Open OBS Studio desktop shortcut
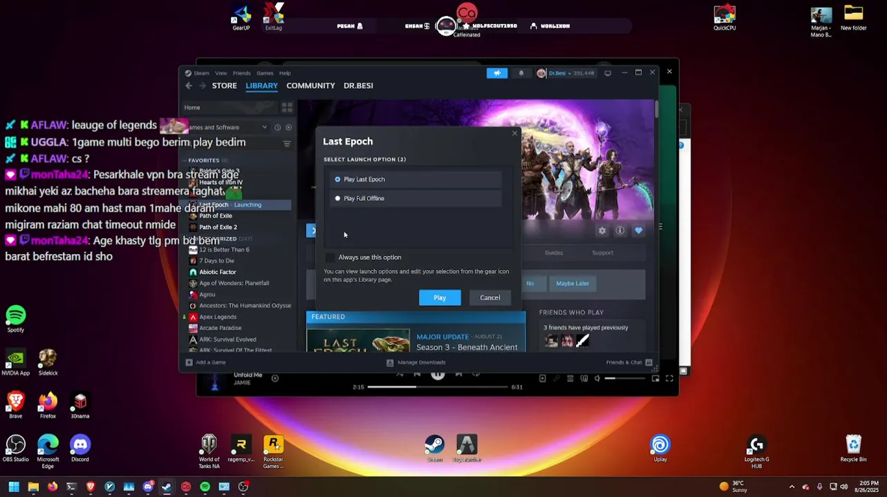This screenshot has height=497, width=887. pos(16,449)
